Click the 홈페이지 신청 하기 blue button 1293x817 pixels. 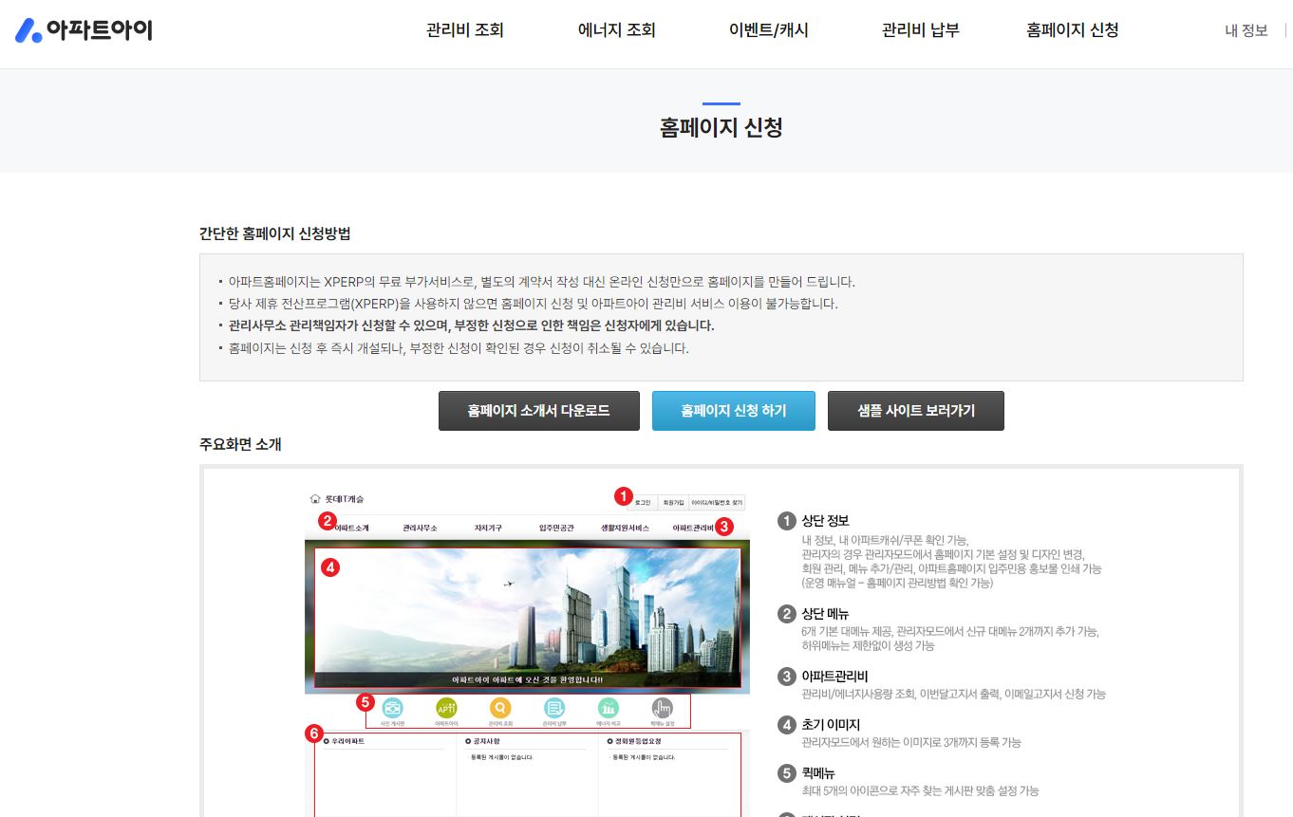[x=733, y=410]
